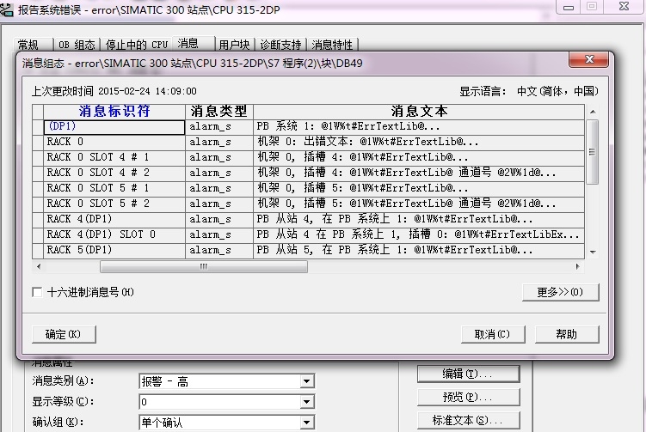Select the RACK 0 SLOT 5 # 2 cell
The height and width of the screenshot is (432, 646).
tap(114, 204)
